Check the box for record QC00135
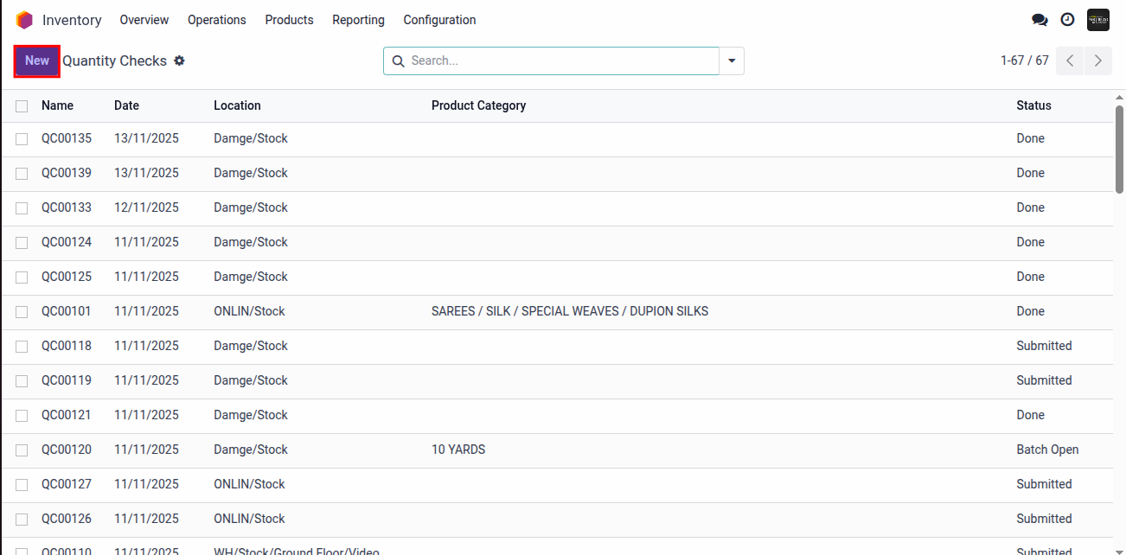The width and height of the screenshot is (1126, 555). coord(22,139)
